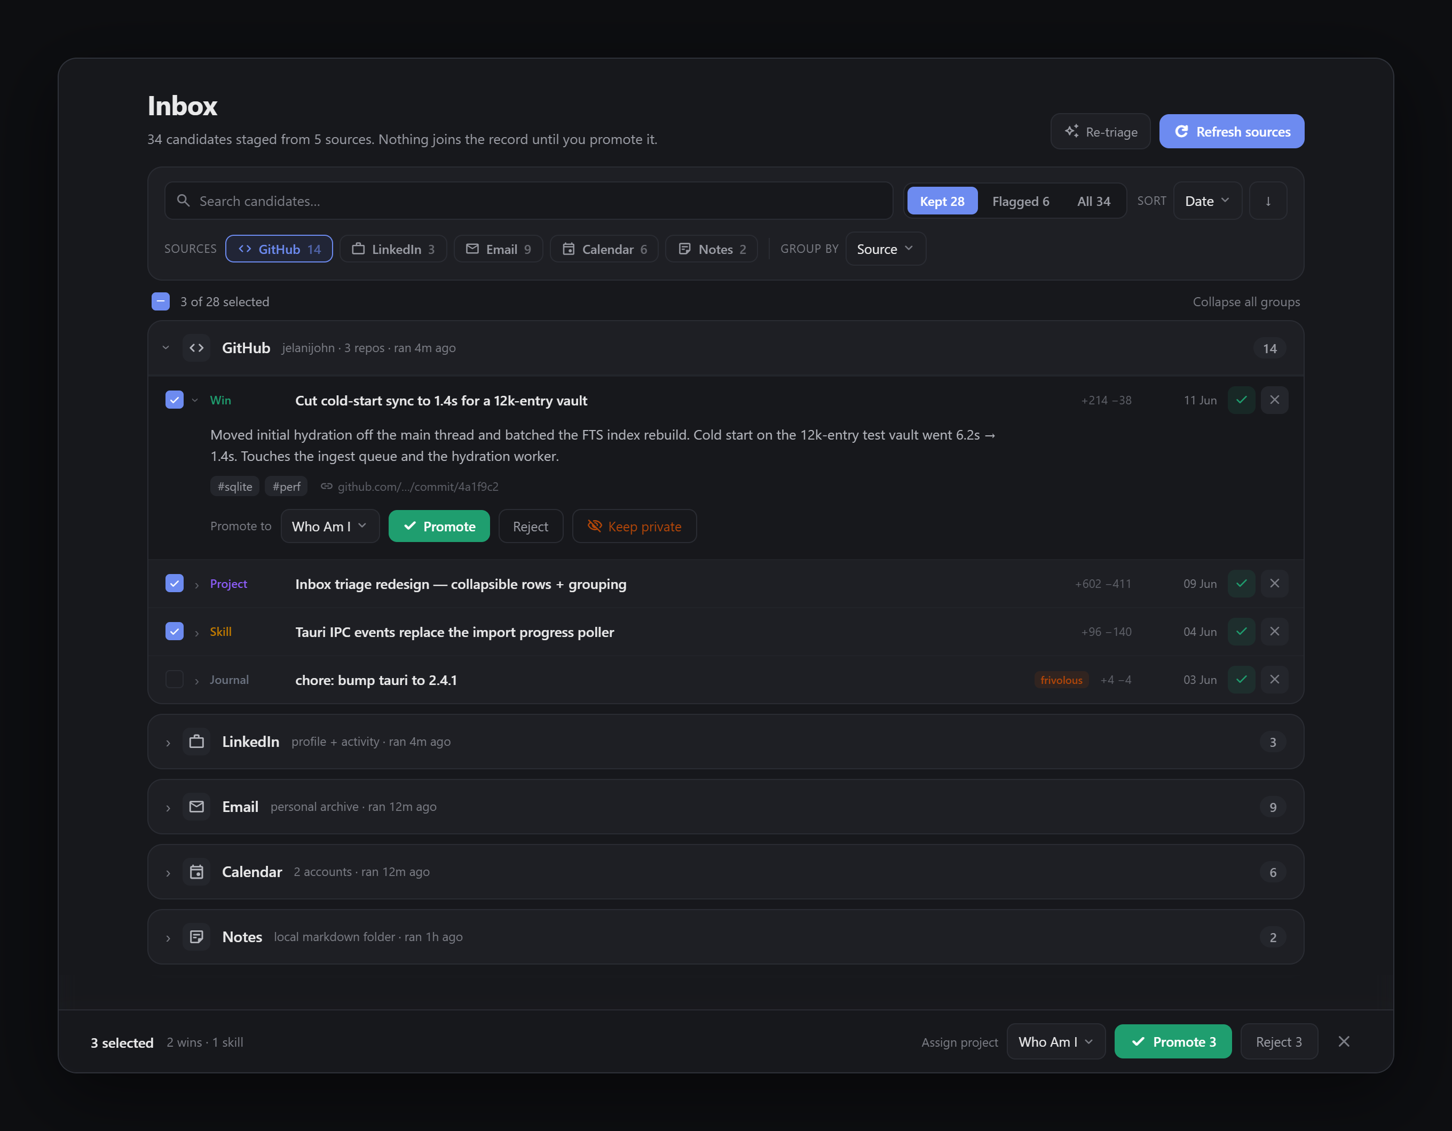Uncheck the Cut cold-start sync row checkbox
This screenshot has height=1131, width=1452.
174,400
